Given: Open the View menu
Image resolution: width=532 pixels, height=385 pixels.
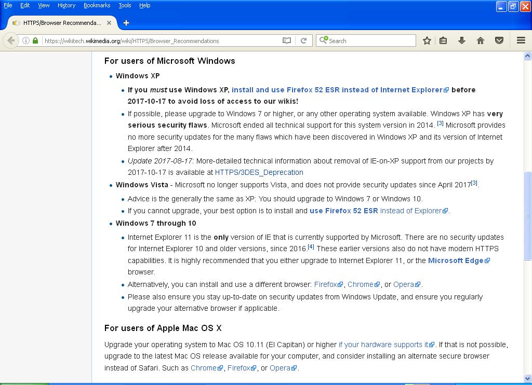Looking at the screenshot, I should [x=44, y=5].
